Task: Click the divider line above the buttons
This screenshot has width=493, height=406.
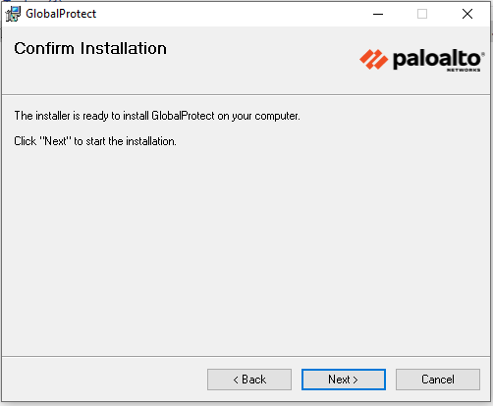Action: [x=246, y=356]
